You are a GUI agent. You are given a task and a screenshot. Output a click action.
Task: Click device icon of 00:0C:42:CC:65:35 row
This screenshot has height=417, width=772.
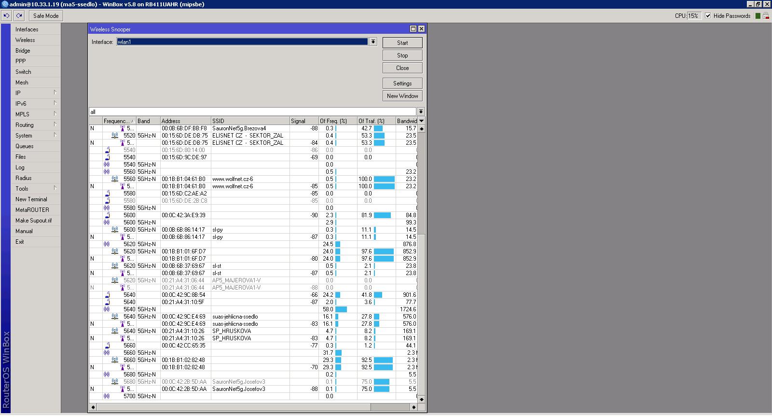pos(107,346)
